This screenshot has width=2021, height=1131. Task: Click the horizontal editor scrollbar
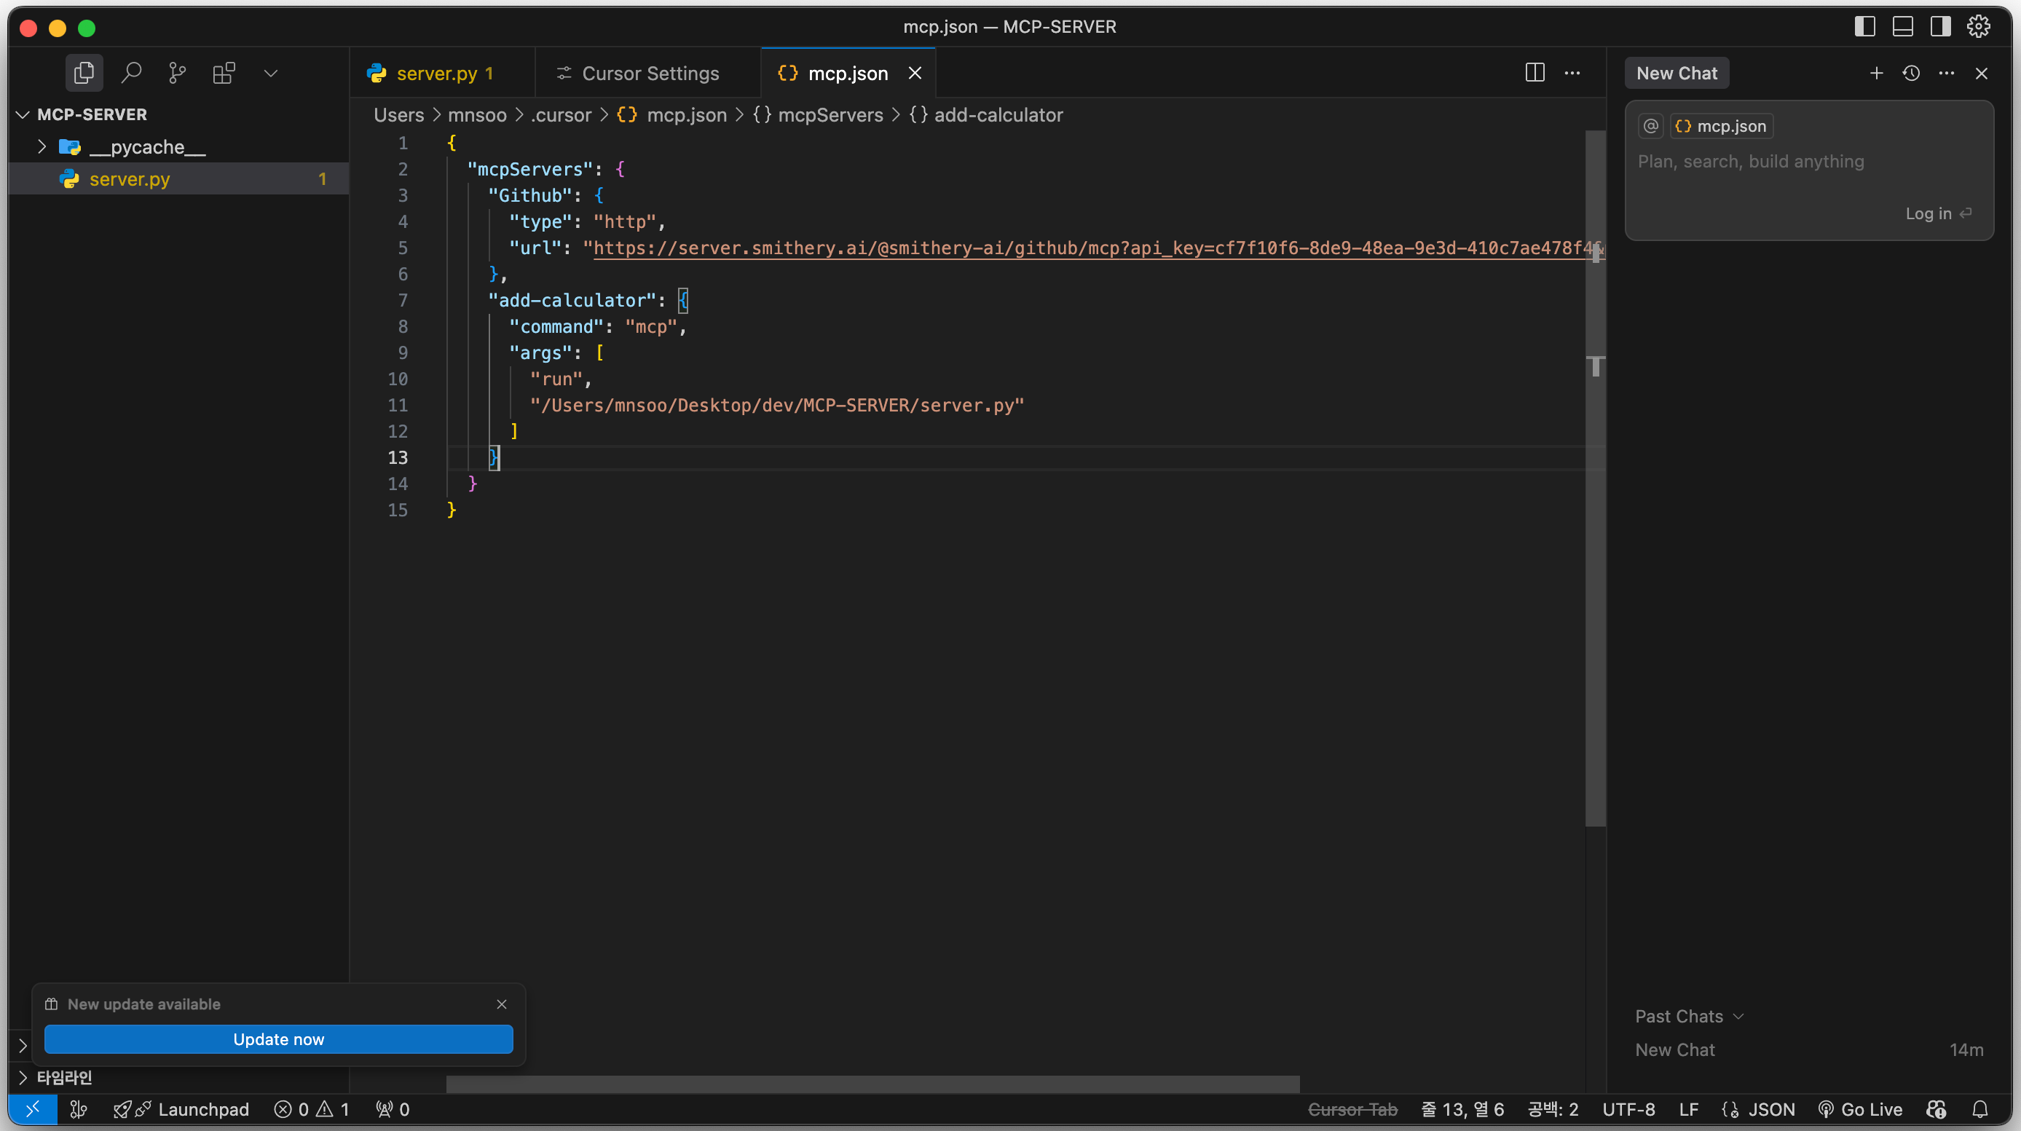click(x=872, y=1083)
